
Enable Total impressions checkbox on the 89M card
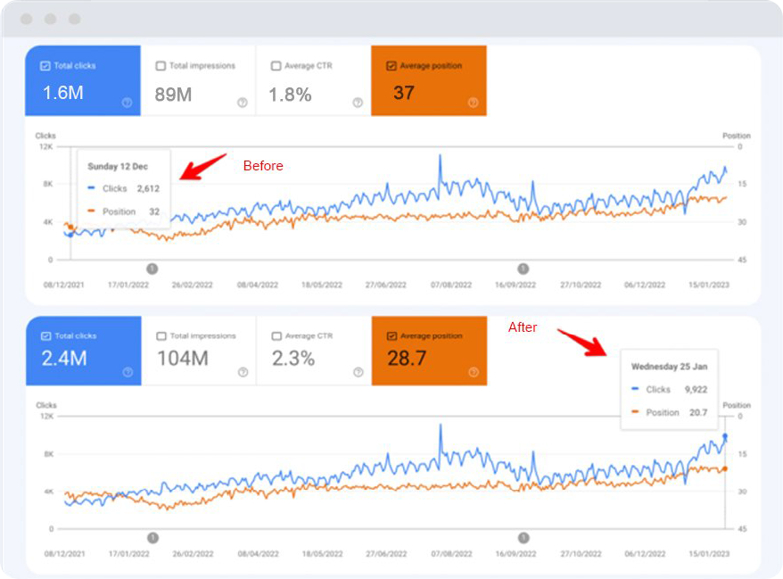(x=161, y=65)
